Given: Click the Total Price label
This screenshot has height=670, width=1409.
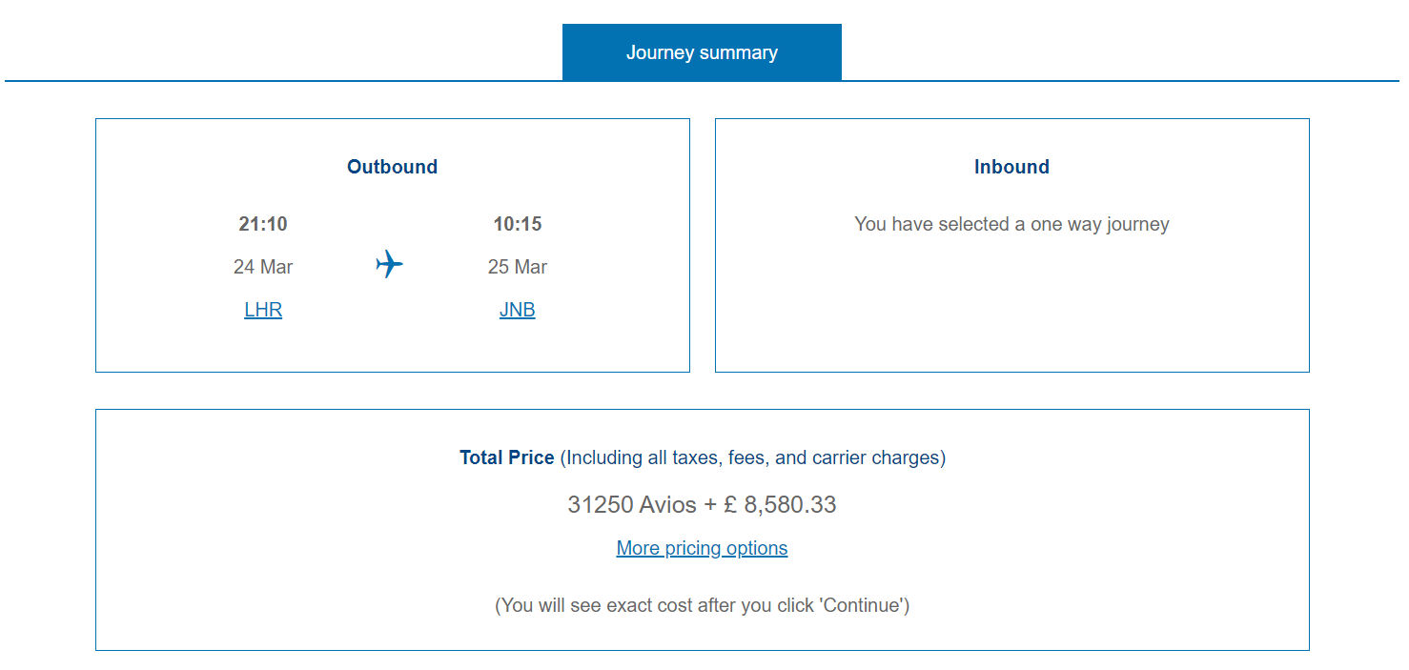Looking at the screenshot, I should tap(506, 457).
